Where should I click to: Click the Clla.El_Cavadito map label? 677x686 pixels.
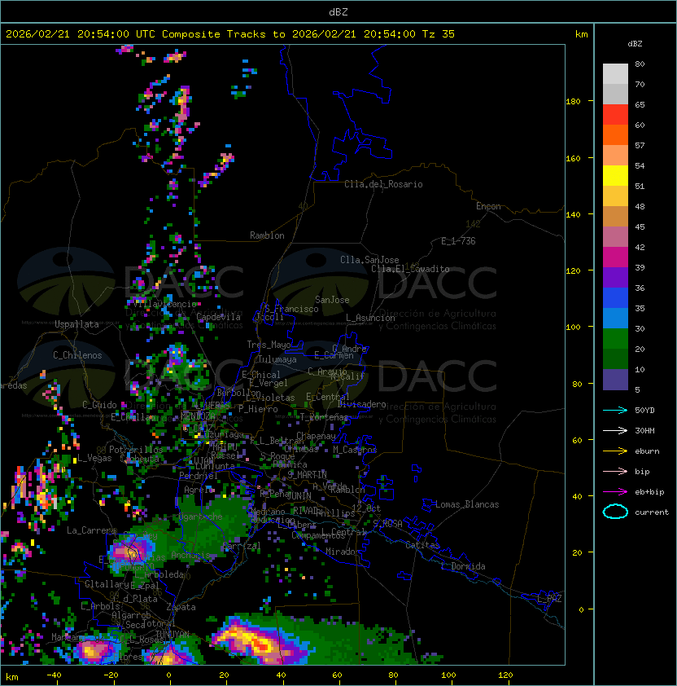(410, 269)
